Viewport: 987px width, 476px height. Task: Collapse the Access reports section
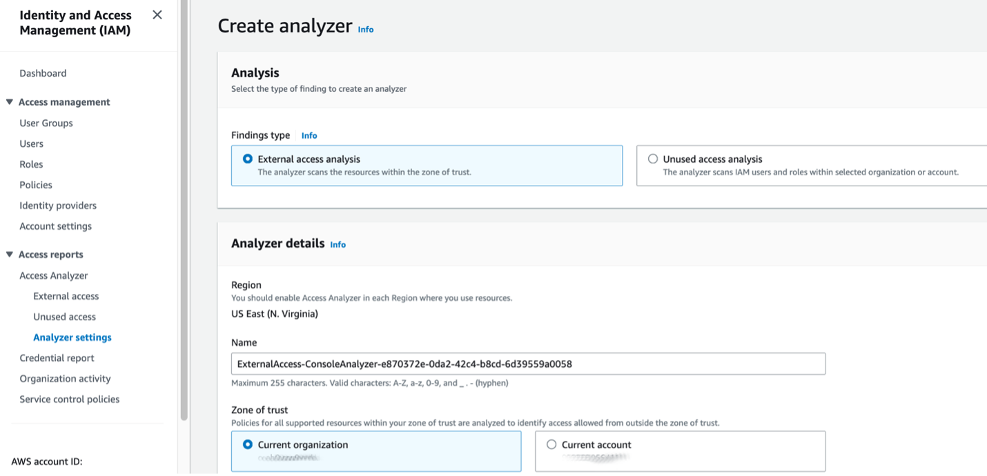tap(10, 254)
